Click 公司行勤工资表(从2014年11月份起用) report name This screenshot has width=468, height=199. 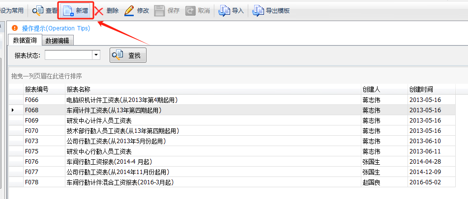pyautogui.click(x=118, y=172)
